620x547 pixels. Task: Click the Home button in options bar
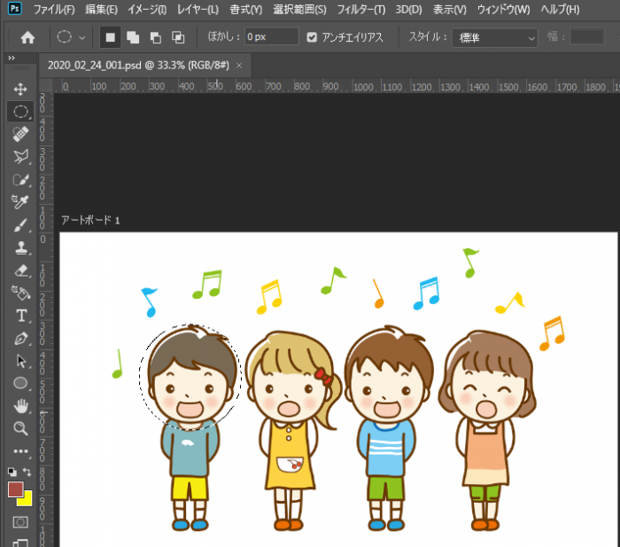pos(27,37)
